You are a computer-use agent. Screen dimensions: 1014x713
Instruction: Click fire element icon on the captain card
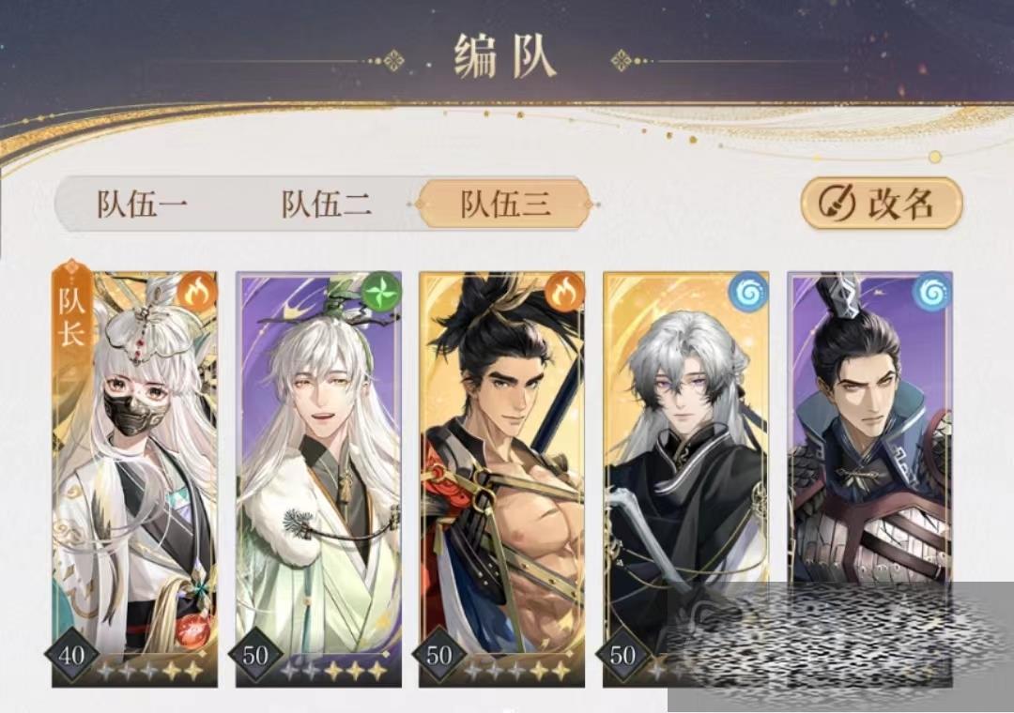pos(198,292)
